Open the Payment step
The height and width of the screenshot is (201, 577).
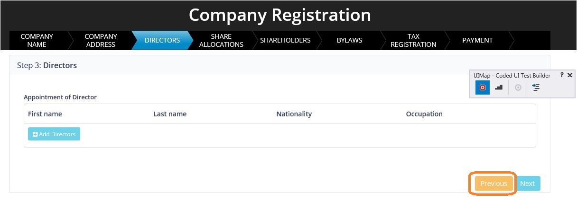point(477,40)
